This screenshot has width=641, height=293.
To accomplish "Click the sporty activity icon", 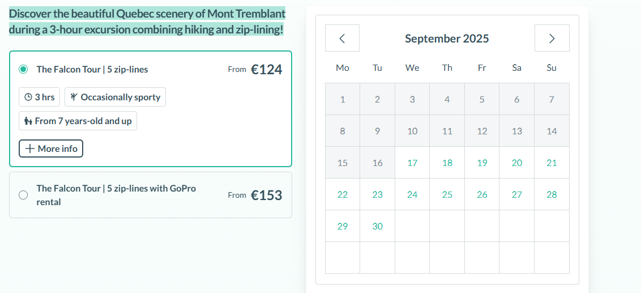I will click(x=74, y=97).
